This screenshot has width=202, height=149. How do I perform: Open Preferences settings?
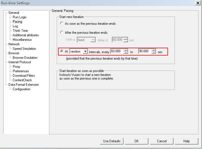[21, 71]
